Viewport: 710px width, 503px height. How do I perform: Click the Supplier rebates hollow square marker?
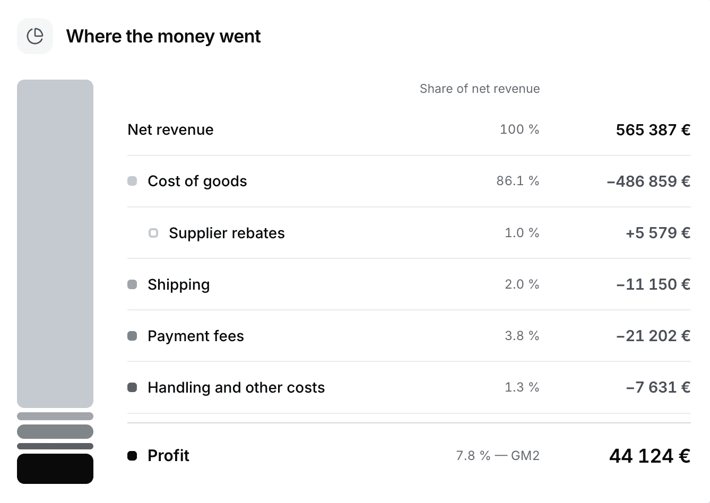point(153,233)
